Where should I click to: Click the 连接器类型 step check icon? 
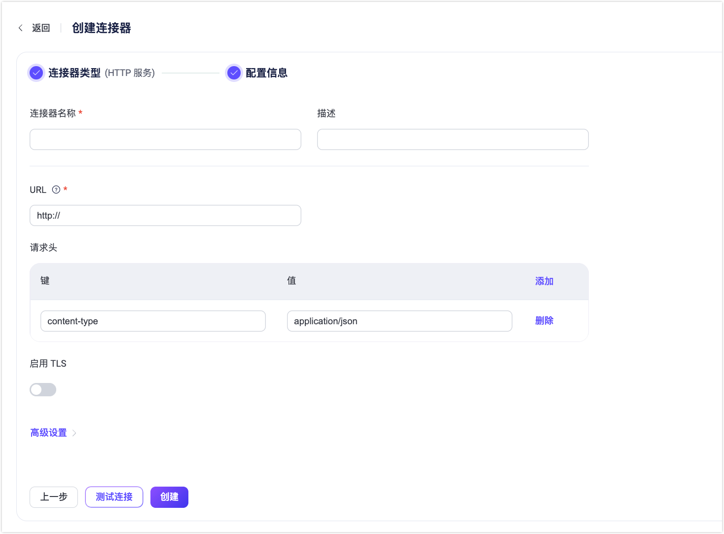point(36,73)
